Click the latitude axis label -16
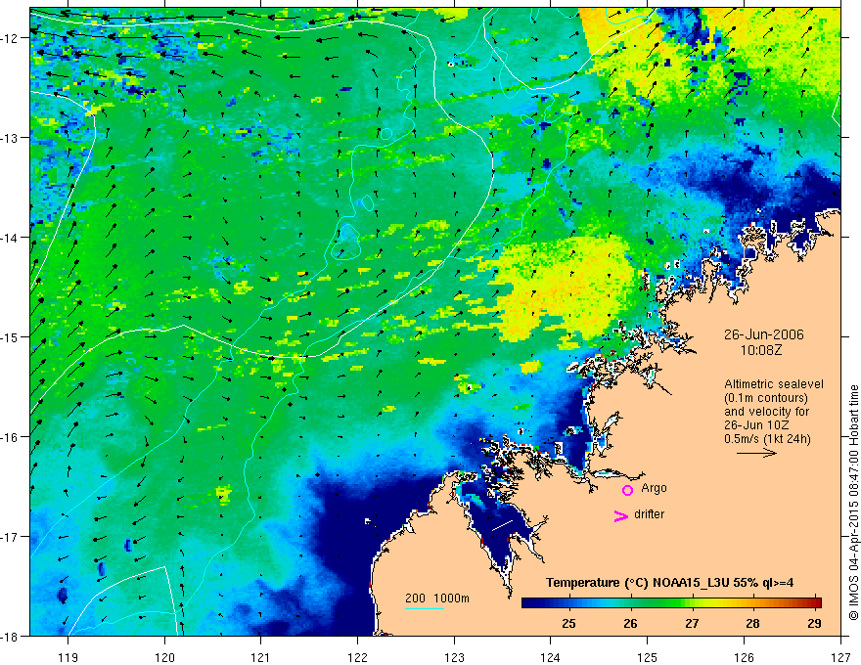The width and height of the screenshot is (861, 665). 10,437
